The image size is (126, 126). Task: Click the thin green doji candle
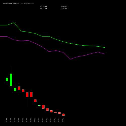39,106
